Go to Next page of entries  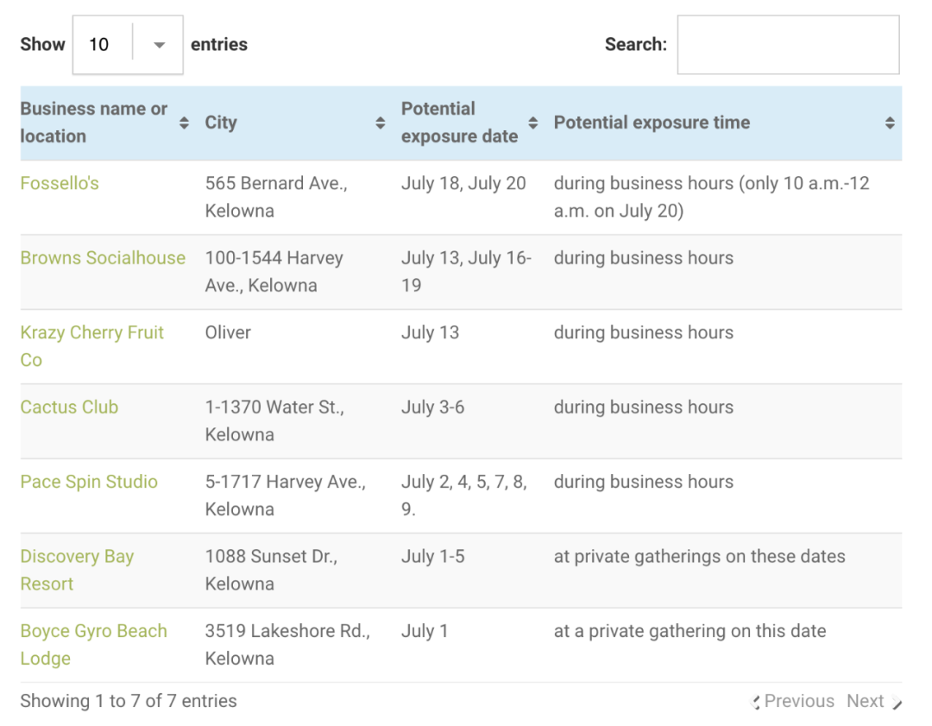click(866, 701)
